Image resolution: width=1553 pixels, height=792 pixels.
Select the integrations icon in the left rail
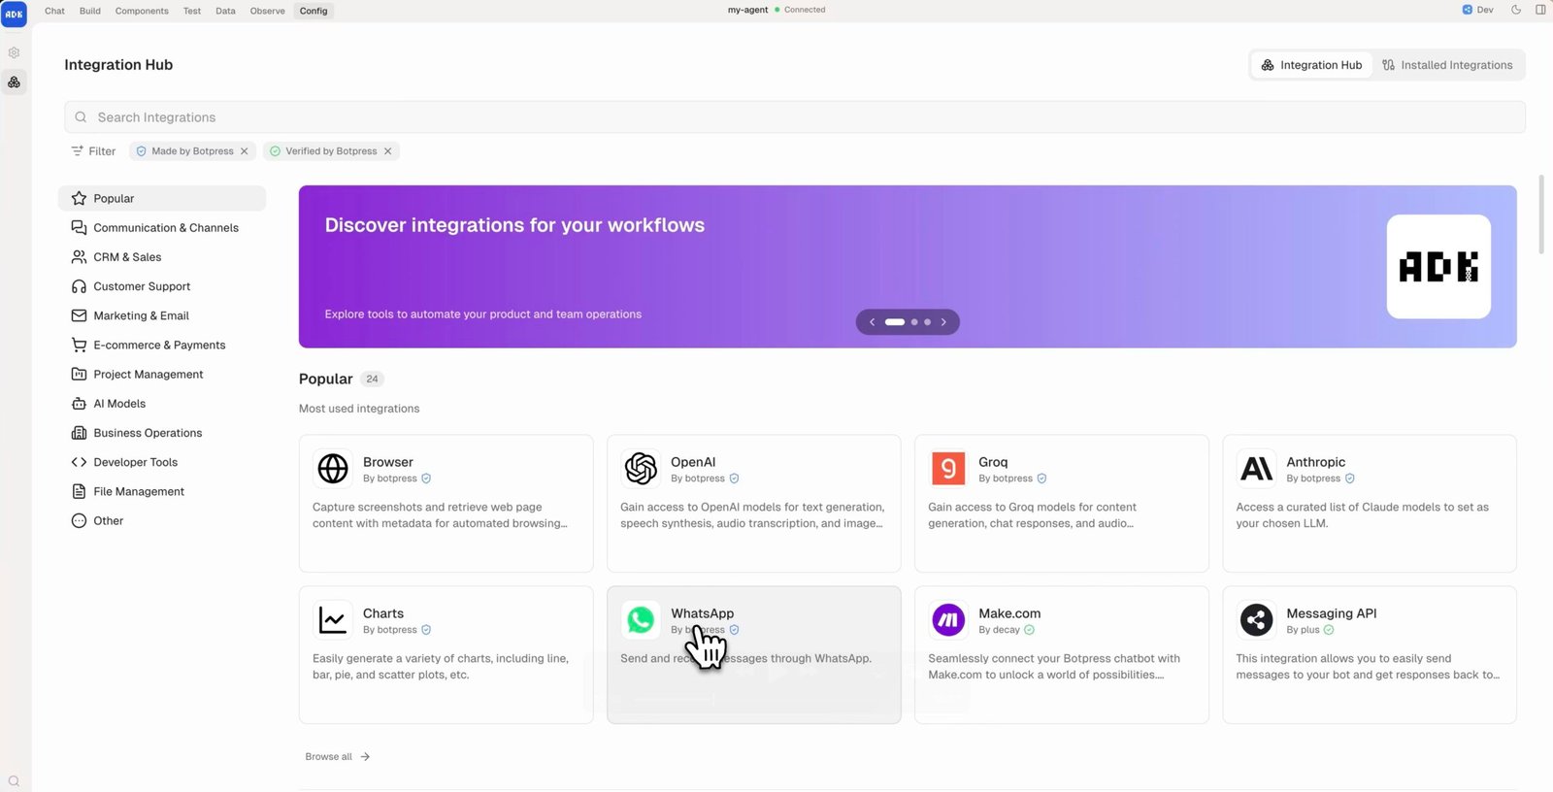pos(14,82)
